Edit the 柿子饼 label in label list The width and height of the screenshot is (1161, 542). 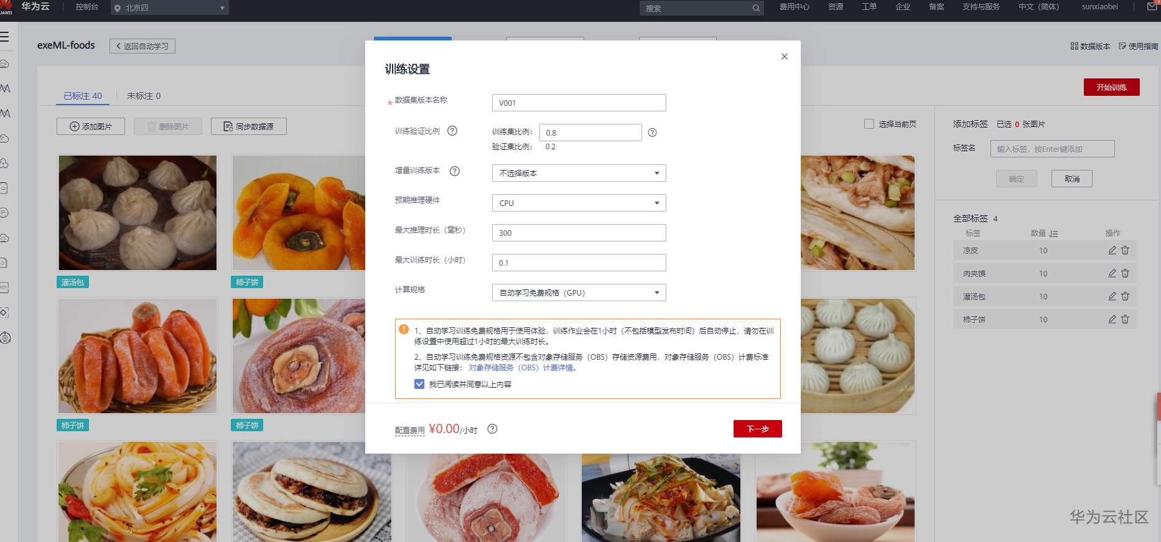click(x=1112, y=319)
